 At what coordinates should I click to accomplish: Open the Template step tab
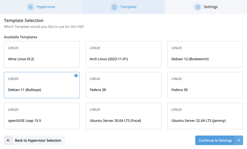[123, 7]
